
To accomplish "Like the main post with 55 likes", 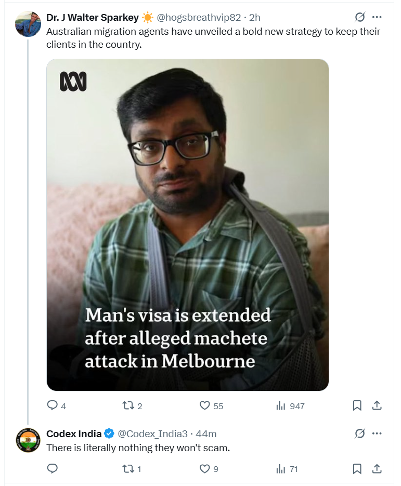I will click(x=205, y=405).
